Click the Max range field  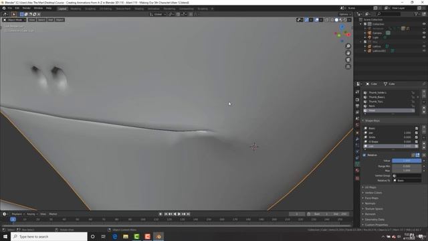(x=407, y=171)
